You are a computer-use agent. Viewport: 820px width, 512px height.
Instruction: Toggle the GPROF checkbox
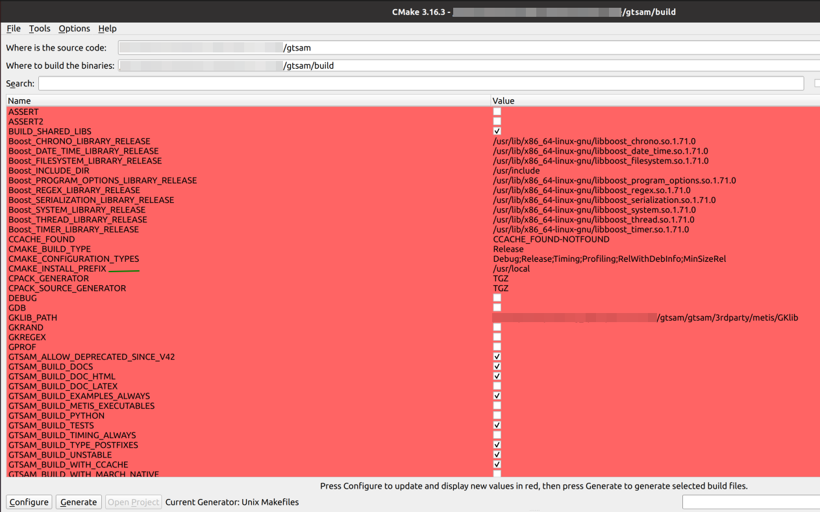tap(497, 347)
